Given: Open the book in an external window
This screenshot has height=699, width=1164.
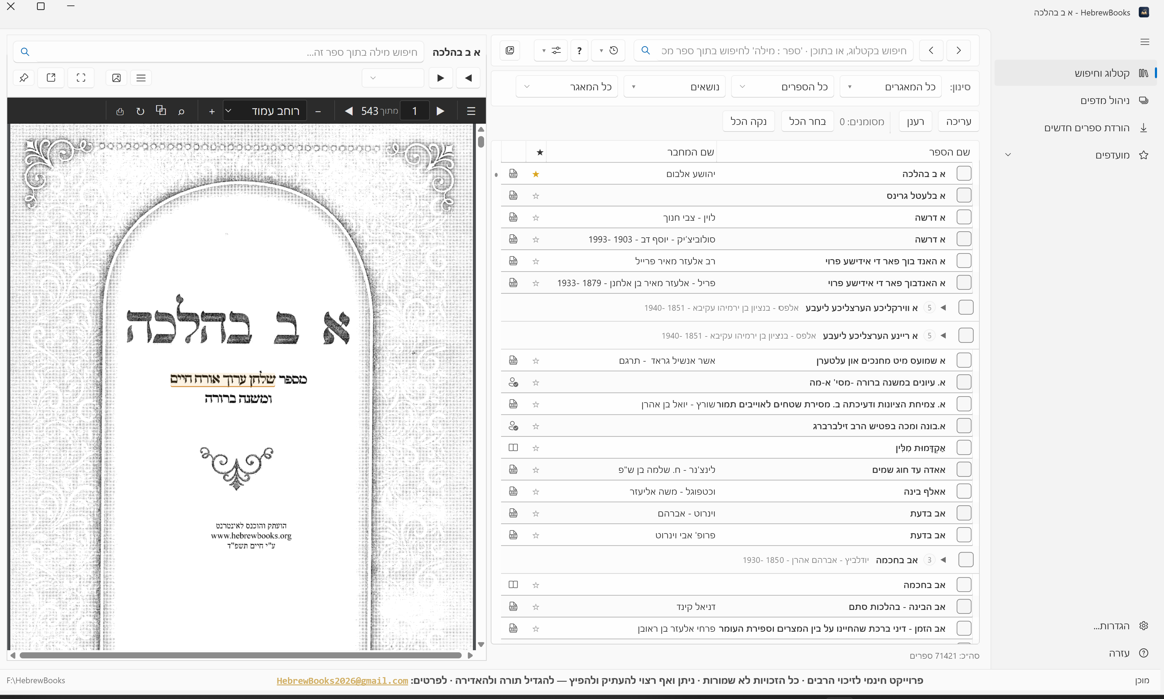Looking at the screenshot, I should (51, 78).
